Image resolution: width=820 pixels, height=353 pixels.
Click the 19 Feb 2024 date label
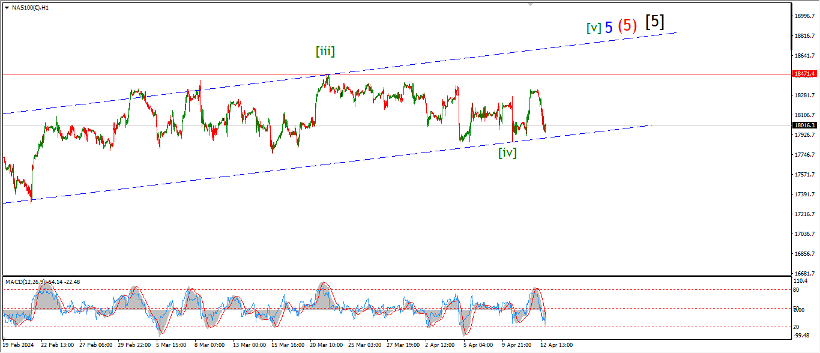(x=19, y=345)
